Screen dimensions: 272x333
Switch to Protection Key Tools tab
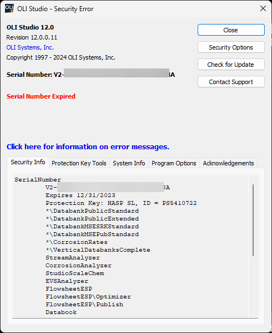pyautogui.click(x=79, y=163)
